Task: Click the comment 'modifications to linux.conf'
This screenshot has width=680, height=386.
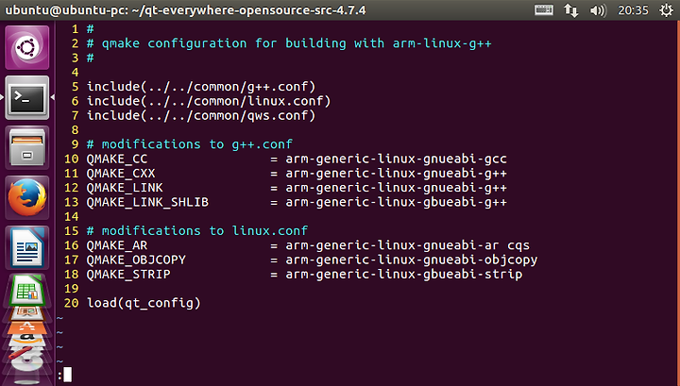Action: click(x=205, y=231)
